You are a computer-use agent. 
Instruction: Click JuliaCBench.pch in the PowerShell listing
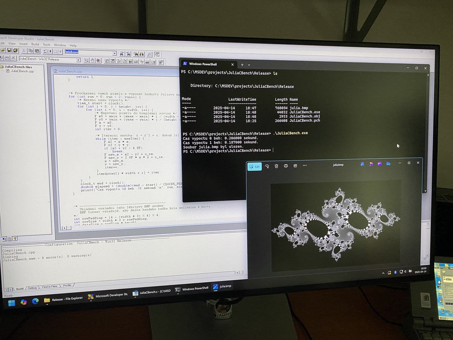305,121
